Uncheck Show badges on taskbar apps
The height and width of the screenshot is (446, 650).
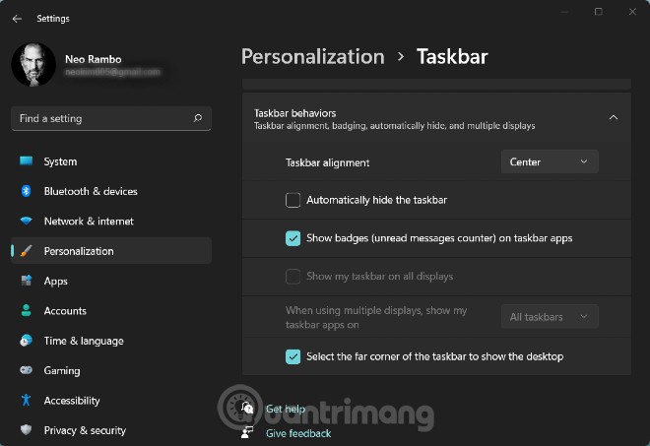click(293, 238)
